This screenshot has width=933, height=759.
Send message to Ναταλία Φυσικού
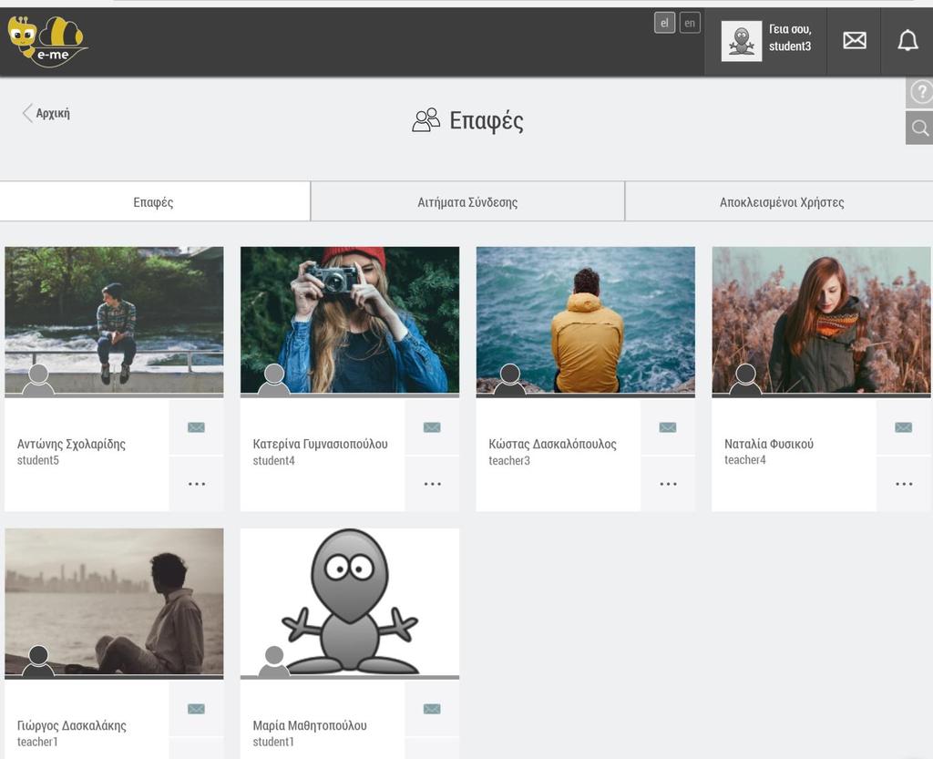903,427
